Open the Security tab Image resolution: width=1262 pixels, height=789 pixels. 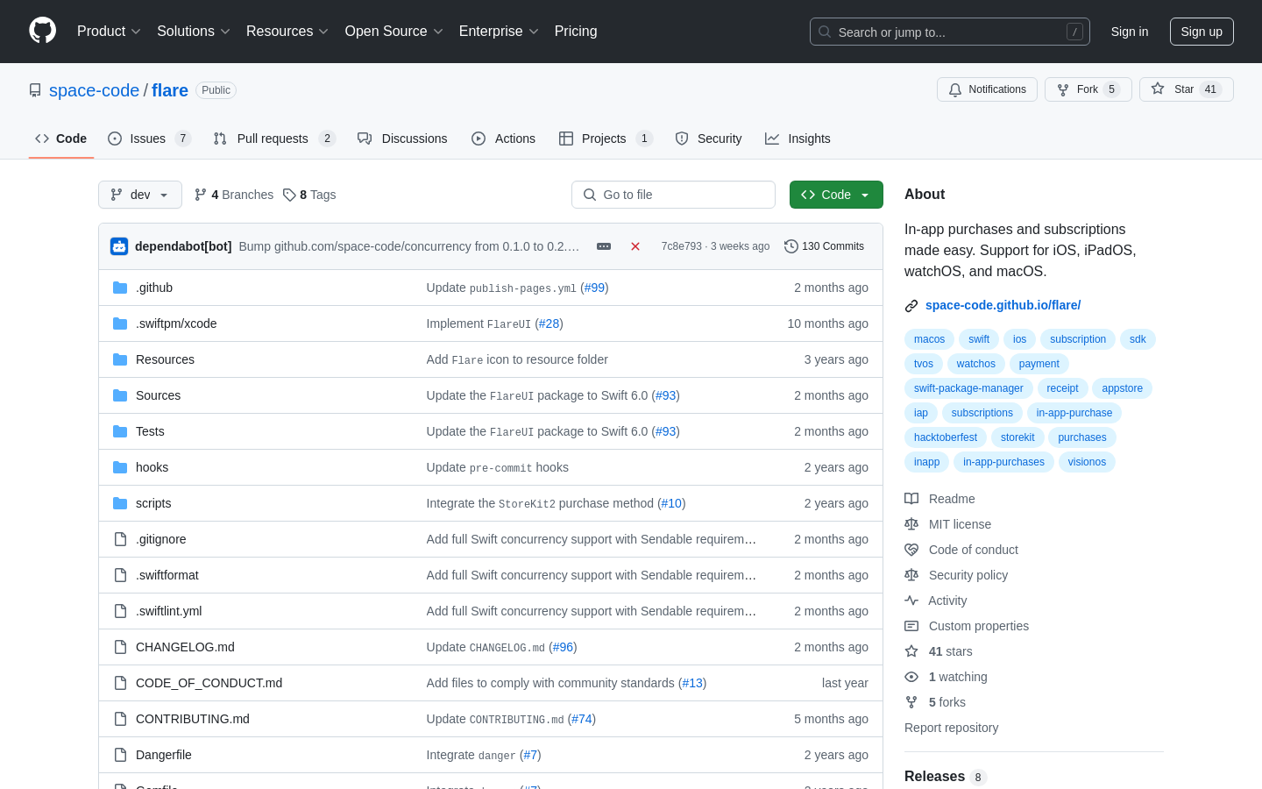(x=708, y=139)
